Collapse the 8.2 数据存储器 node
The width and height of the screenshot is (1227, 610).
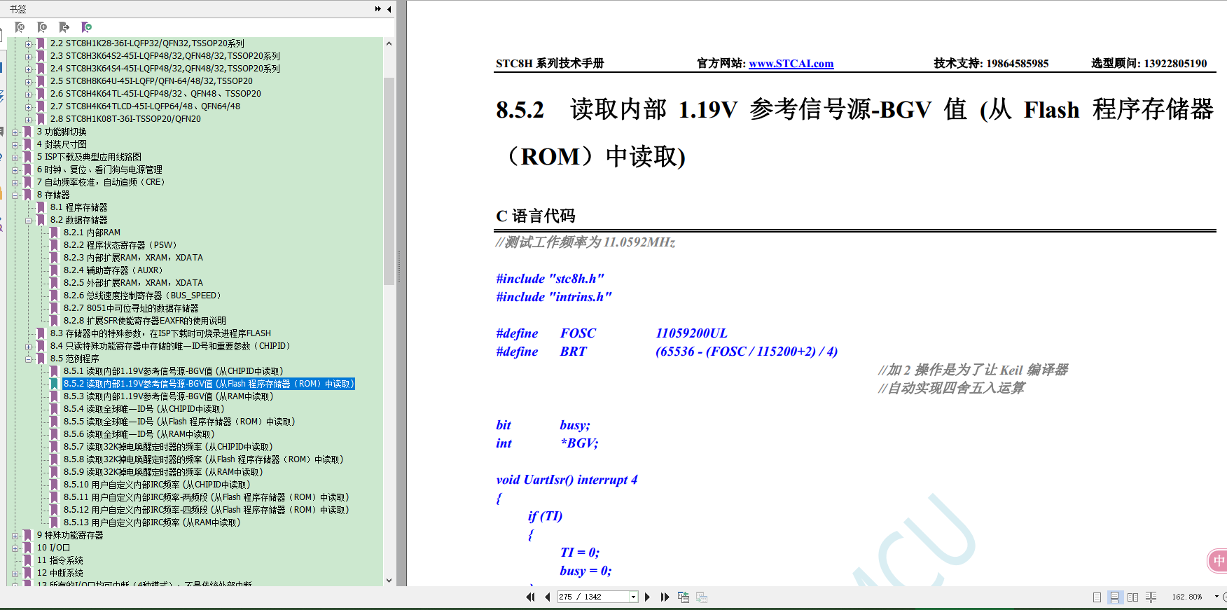(x=29, y=220)
